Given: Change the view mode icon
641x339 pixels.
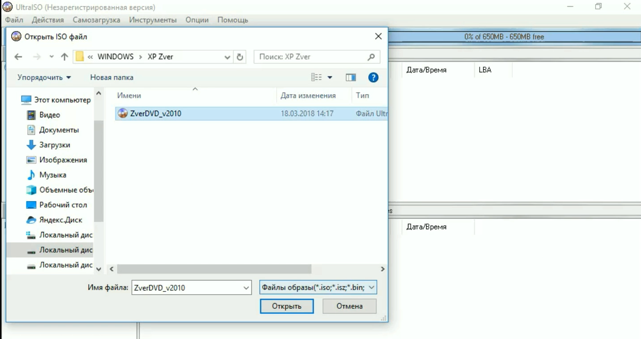Looking at the screenshot, I should tap(316, 77).
